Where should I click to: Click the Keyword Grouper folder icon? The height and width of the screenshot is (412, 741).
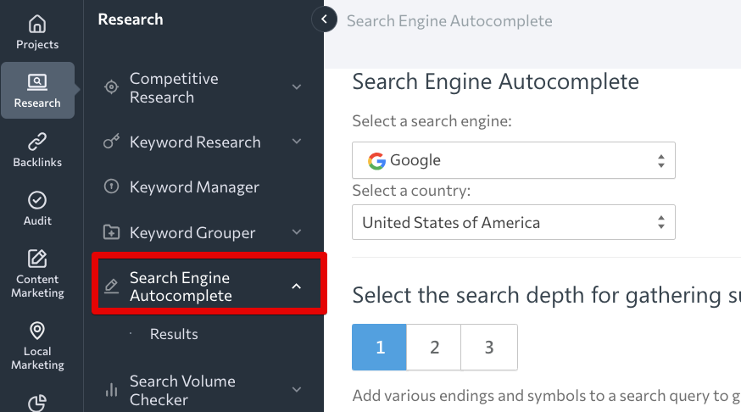pyautogui.click(x=112, y=232)
